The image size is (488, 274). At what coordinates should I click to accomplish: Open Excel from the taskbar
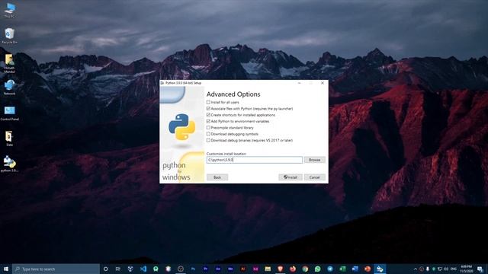click(x=342, y=269)
